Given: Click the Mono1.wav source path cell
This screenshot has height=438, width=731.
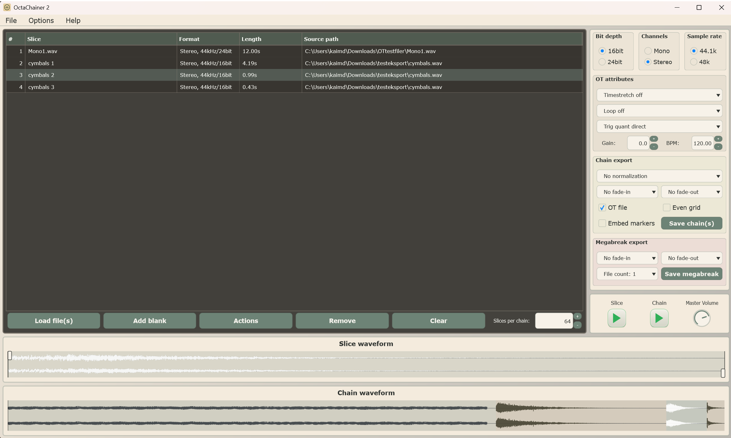Looking at the screenshot, I should tap(442, 51).
